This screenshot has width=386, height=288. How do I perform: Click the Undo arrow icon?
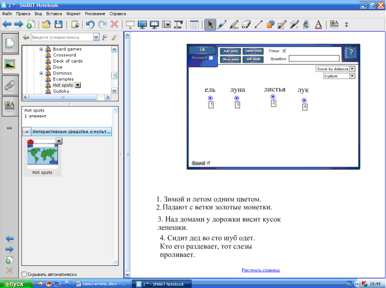point(90,24)
